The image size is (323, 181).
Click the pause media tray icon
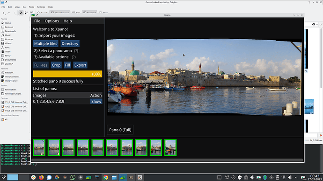coord(234,177)
